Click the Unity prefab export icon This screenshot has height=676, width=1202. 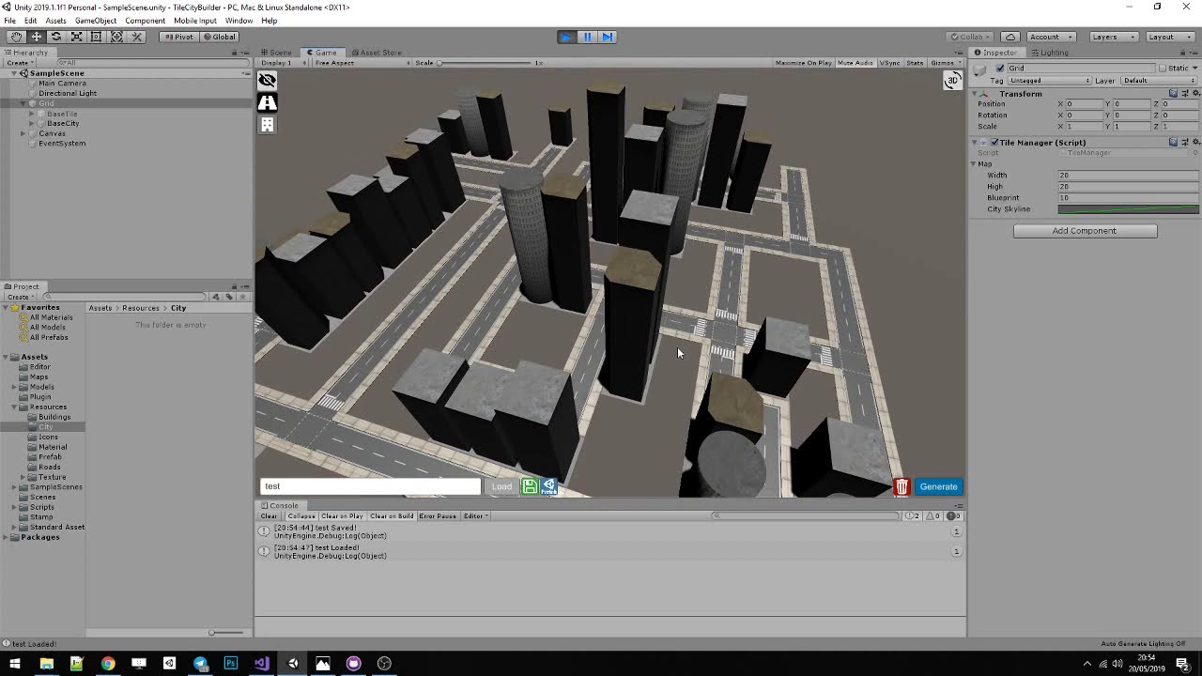548,486
